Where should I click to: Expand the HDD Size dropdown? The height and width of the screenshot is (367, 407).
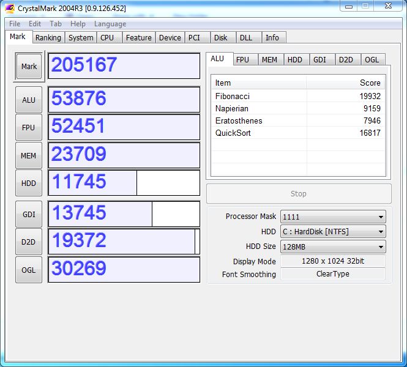(332, 247)
